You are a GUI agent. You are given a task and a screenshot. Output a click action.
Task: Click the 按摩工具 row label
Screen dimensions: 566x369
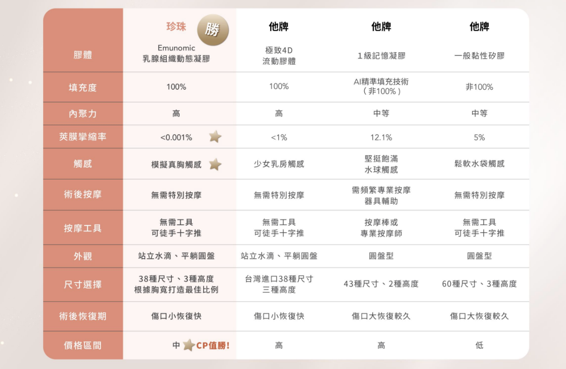pos(83,228)
